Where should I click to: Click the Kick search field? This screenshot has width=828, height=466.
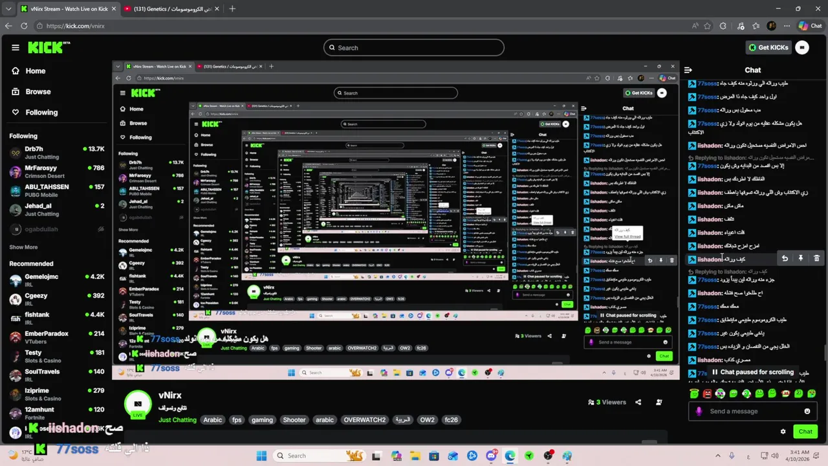(414, 47)
